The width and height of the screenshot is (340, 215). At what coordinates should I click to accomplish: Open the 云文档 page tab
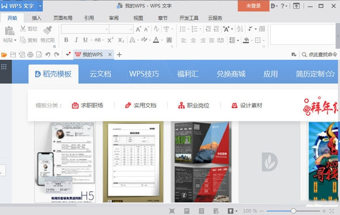click(100, 74)
